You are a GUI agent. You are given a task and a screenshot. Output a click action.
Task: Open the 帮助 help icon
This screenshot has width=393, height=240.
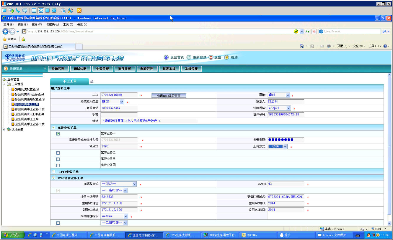pos(226,57)
